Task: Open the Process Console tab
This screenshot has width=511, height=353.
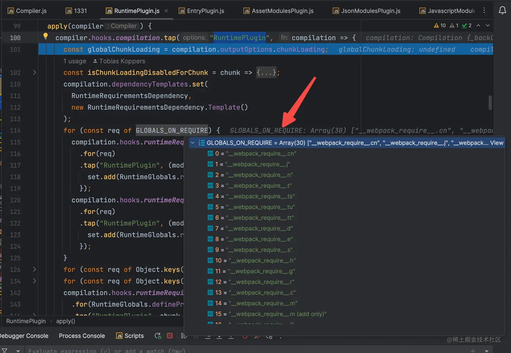Action: (x=82, y=336)
